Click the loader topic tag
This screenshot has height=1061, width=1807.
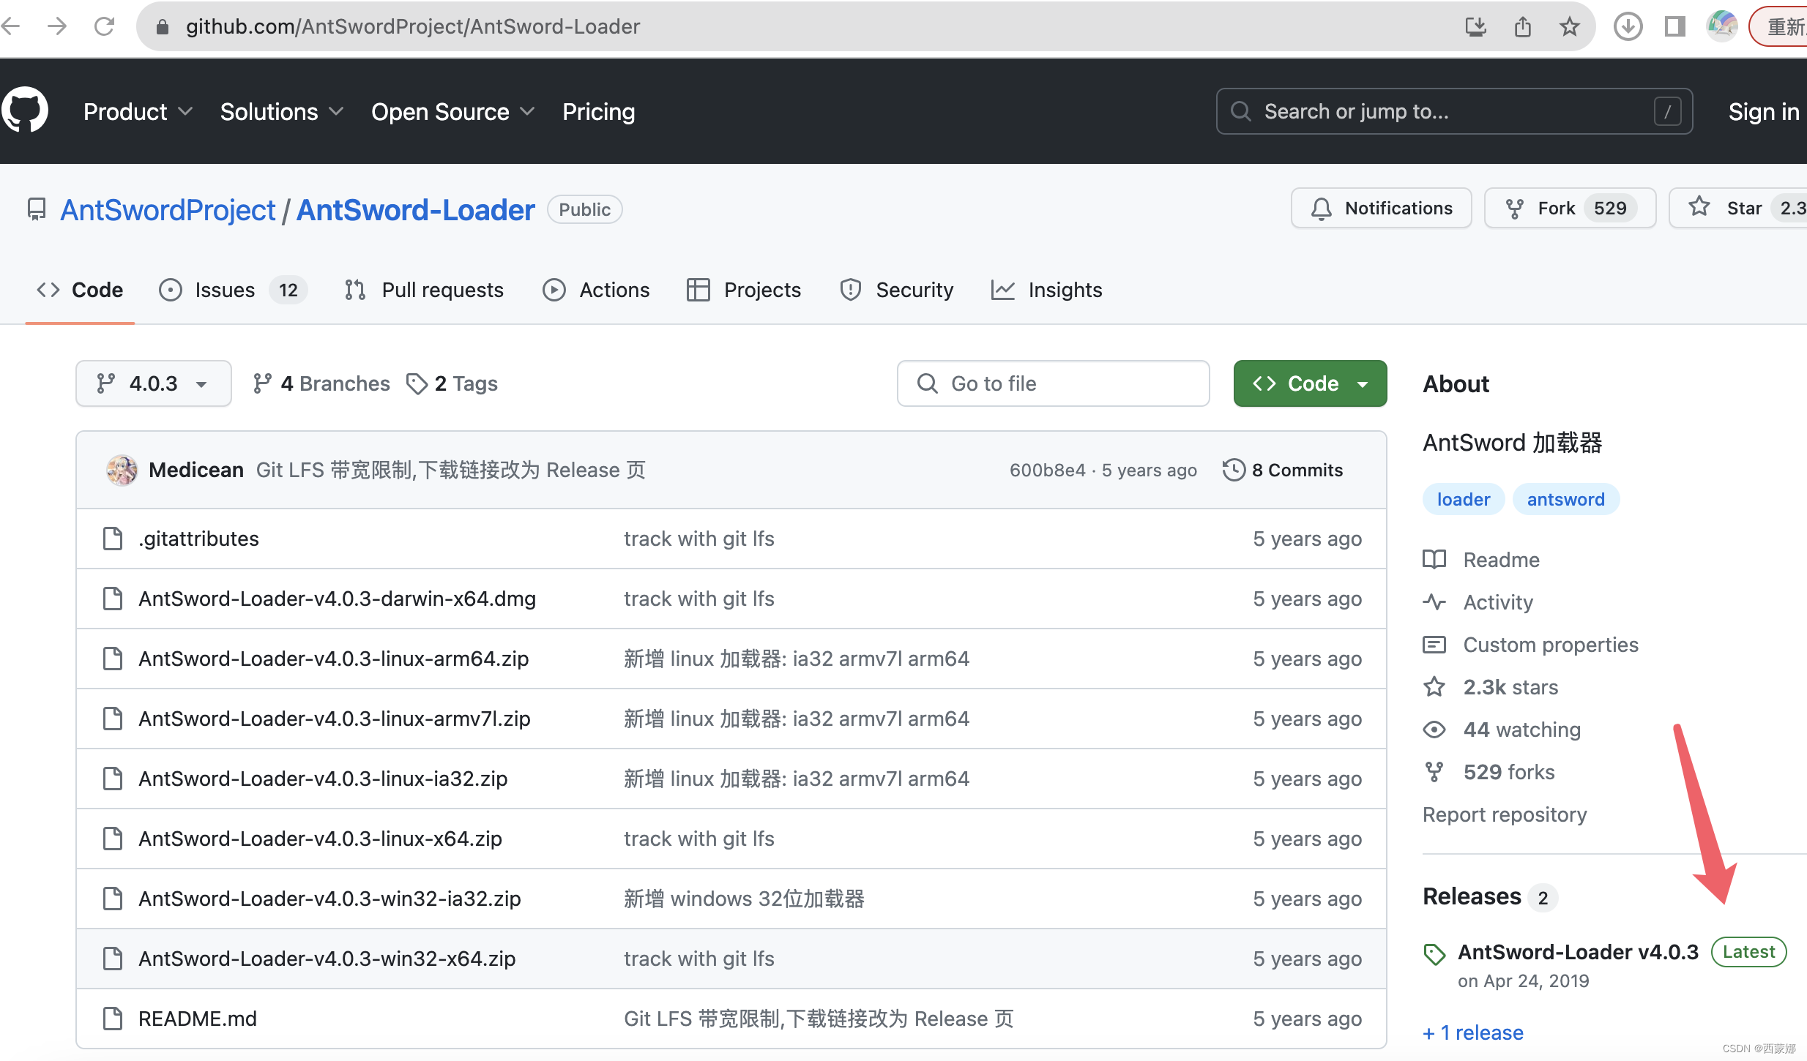click(1463, 499)
